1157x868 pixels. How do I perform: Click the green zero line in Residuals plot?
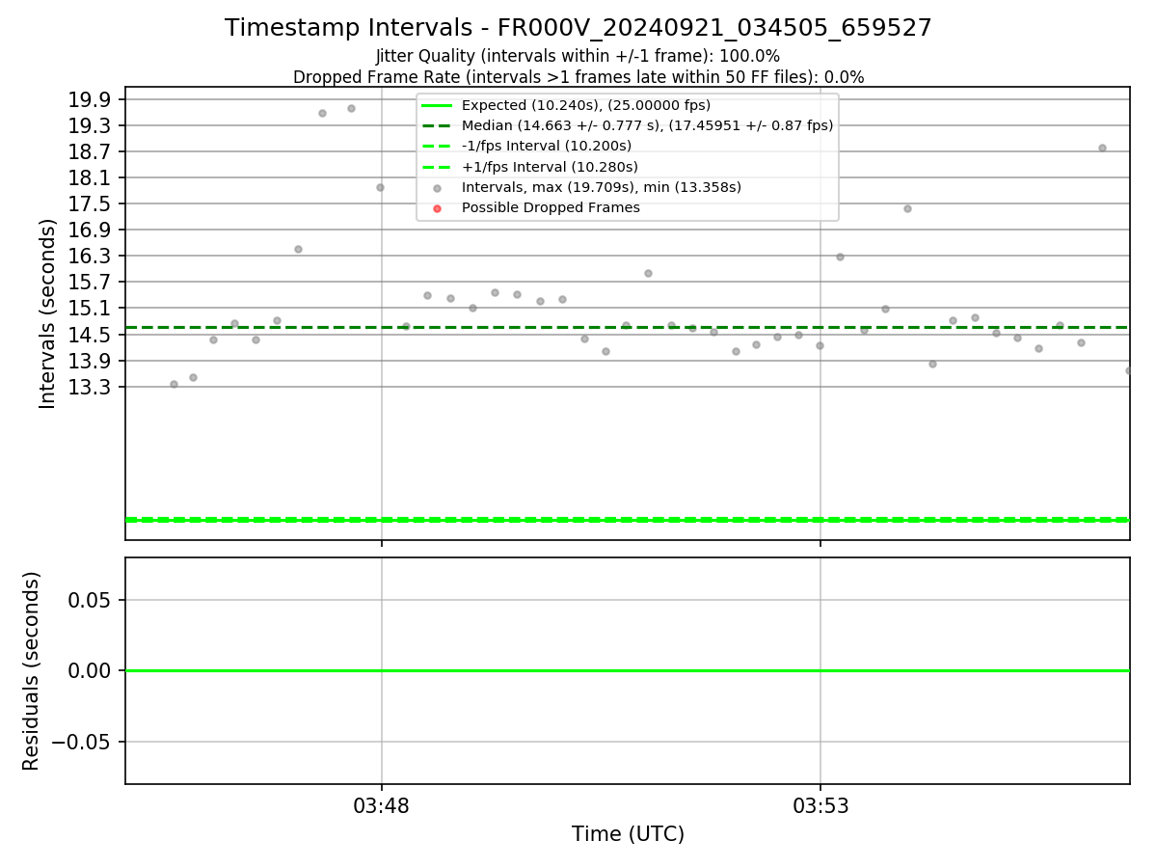(628, 670)
